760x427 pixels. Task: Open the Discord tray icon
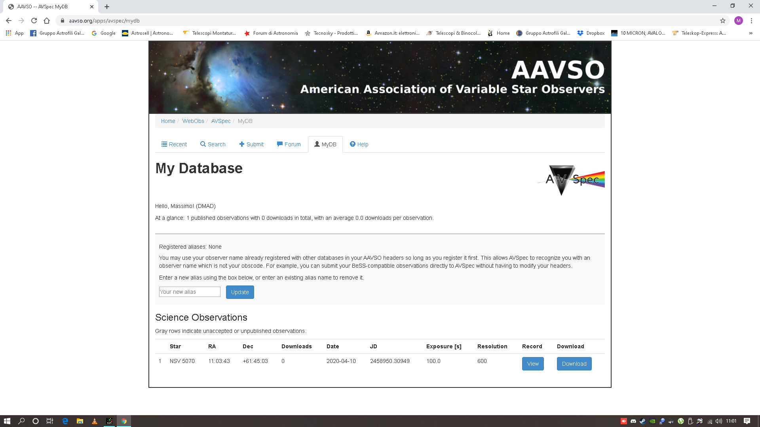tap(633, 421)
